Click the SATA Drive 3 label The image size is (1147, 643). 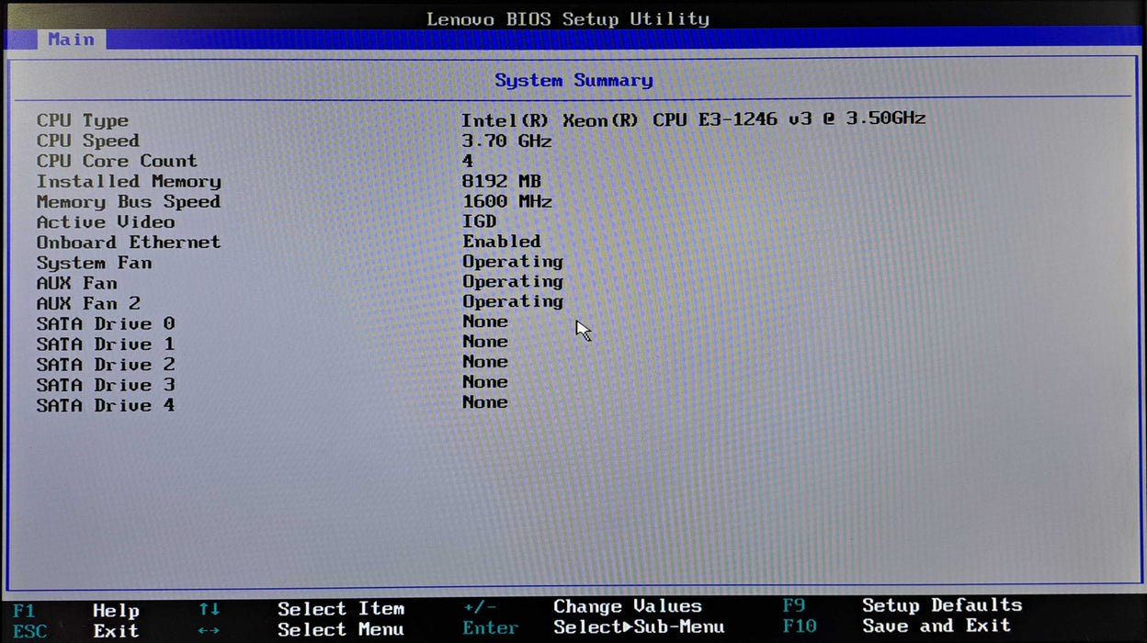(106, 384)
